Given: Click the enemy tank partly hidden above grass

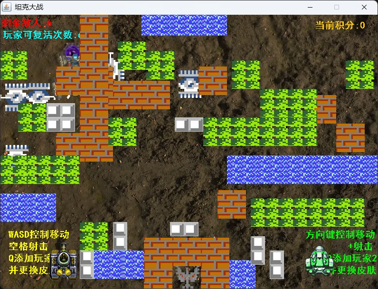Looking at the screenshot, I should (x=17, y=150).
